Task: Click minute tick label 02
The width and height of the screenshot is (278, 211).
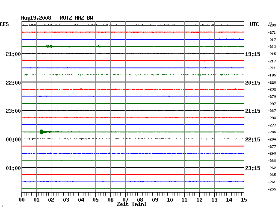Action: 51,200
